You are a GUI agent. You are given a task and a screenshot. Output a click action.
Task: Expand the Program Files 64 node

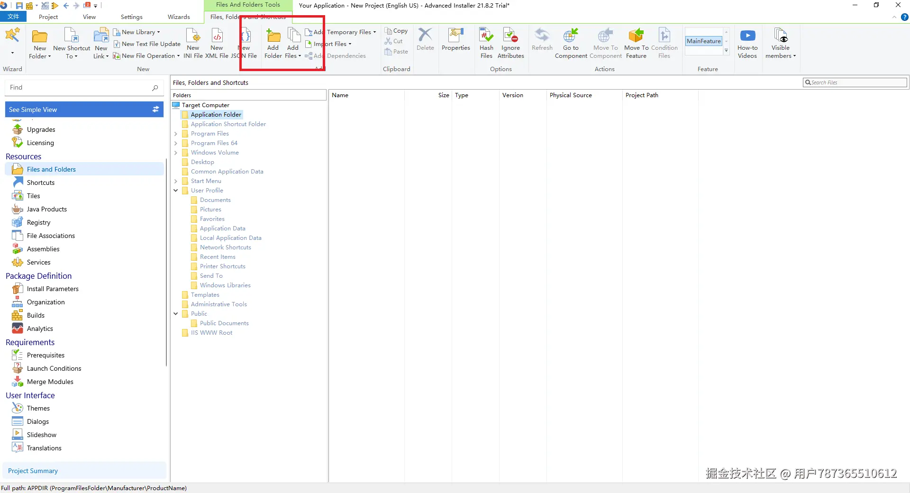click(x=176, y=143)
